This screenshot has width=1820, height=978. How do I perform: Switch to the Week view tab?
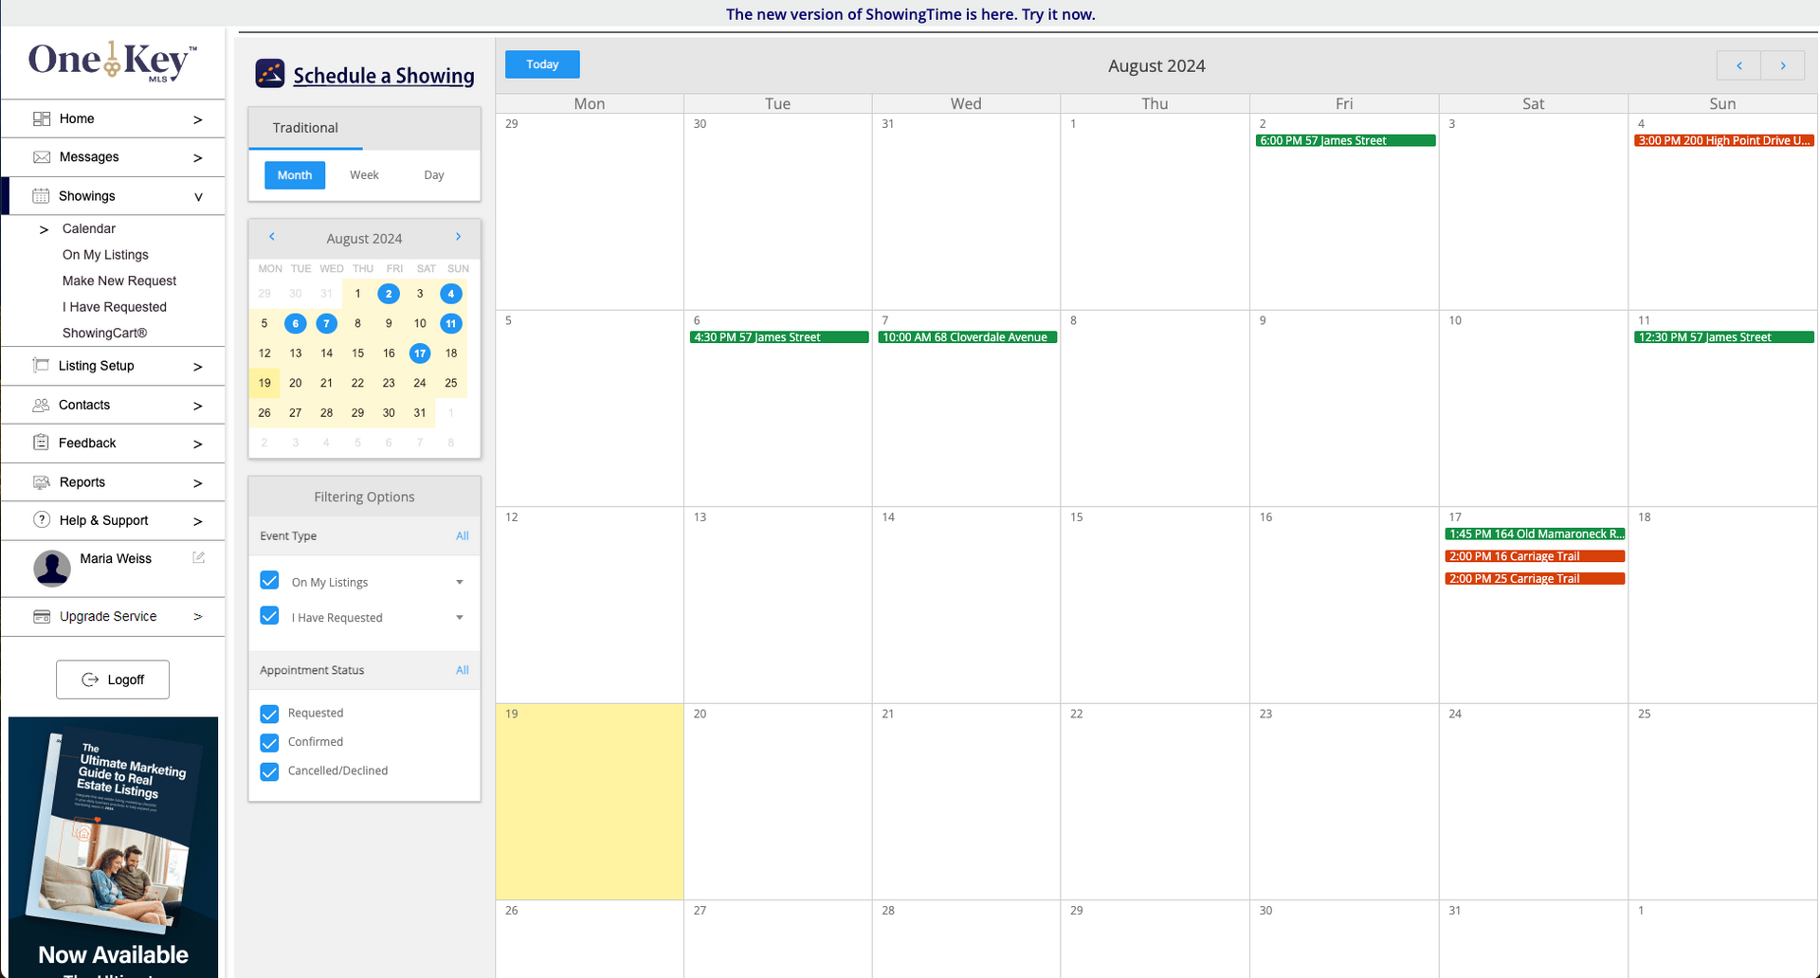coord(364,174)
